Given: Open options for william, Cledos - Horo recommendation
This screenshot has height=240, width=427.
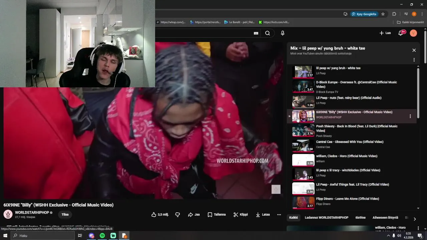Looking at the screenshot, I should [x=418, y=228].
